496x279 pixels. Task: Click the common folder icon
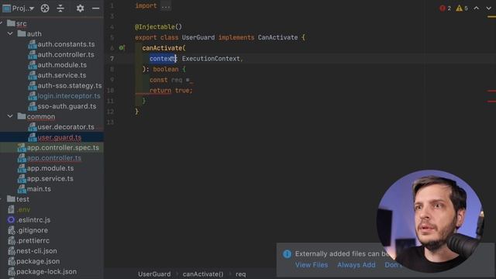pos(22,116)
